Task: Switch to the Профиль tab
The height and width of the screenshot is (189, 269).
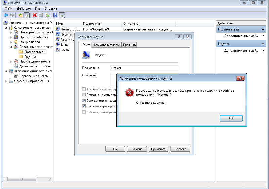Action: [x=129, y=45]
